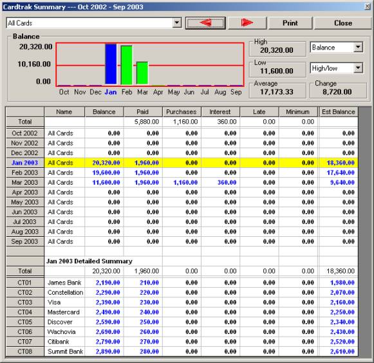Click the James Bank card name
Viewport: 374px width, 363px height.
pyautogui.click(x=64, y=283)
